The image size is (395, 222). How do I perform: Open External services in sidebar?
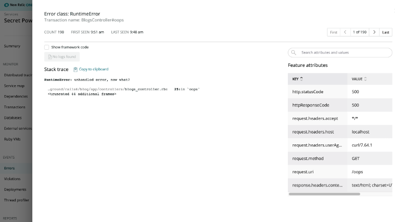click(18, 128)
